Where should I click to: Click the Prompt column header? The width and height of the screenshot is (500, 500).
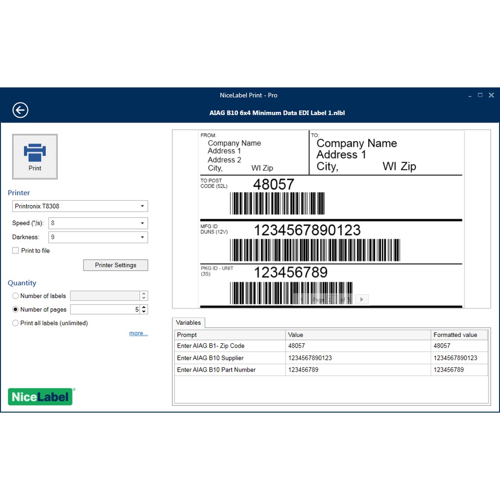pos(230,335)
